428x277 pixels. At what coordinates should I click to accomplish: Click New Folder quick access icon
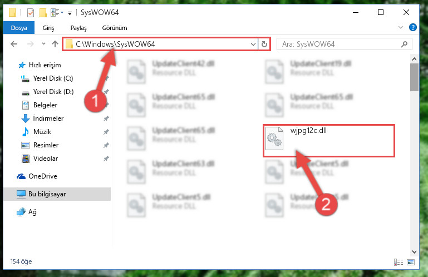43,13
